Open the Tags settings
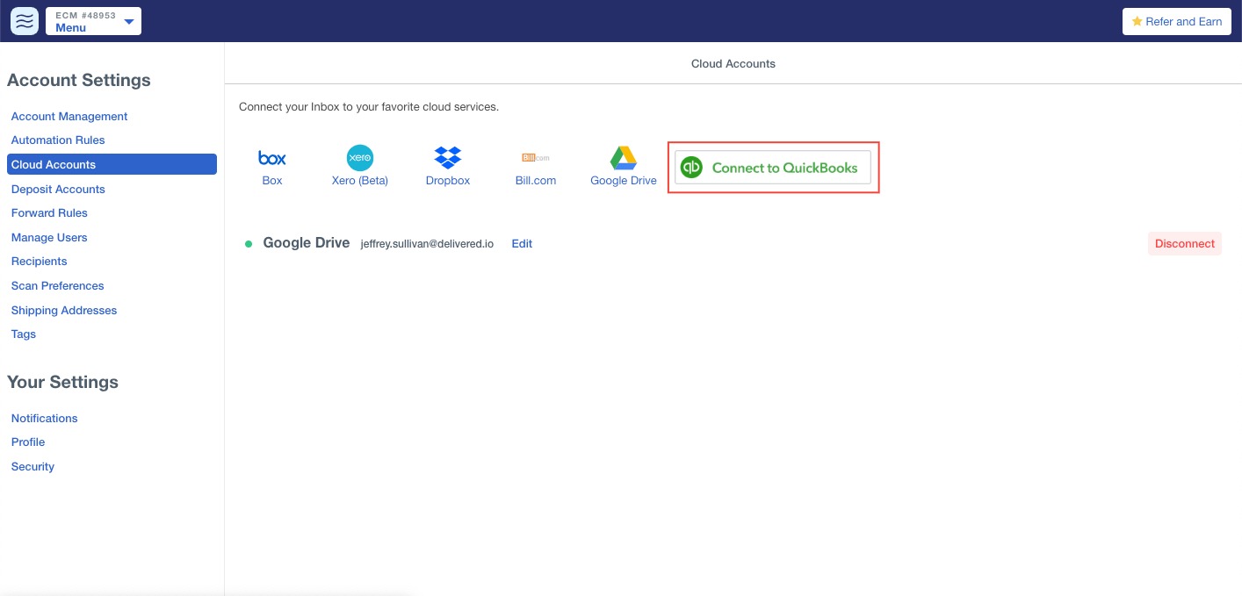The height and width of the screenshot is (596, 1242). [24, 334]
